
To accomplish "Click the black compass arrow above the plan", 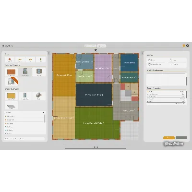I will (96, 50).
